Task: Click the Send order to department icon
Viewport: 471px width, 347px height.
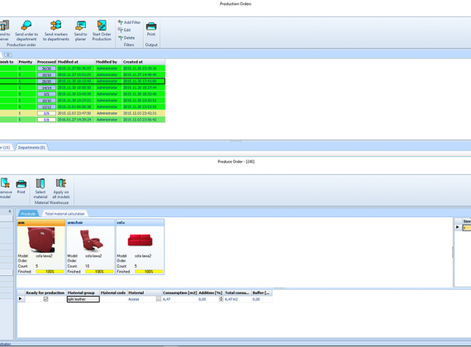Action: pyautogui.click(x=26, y=26)
